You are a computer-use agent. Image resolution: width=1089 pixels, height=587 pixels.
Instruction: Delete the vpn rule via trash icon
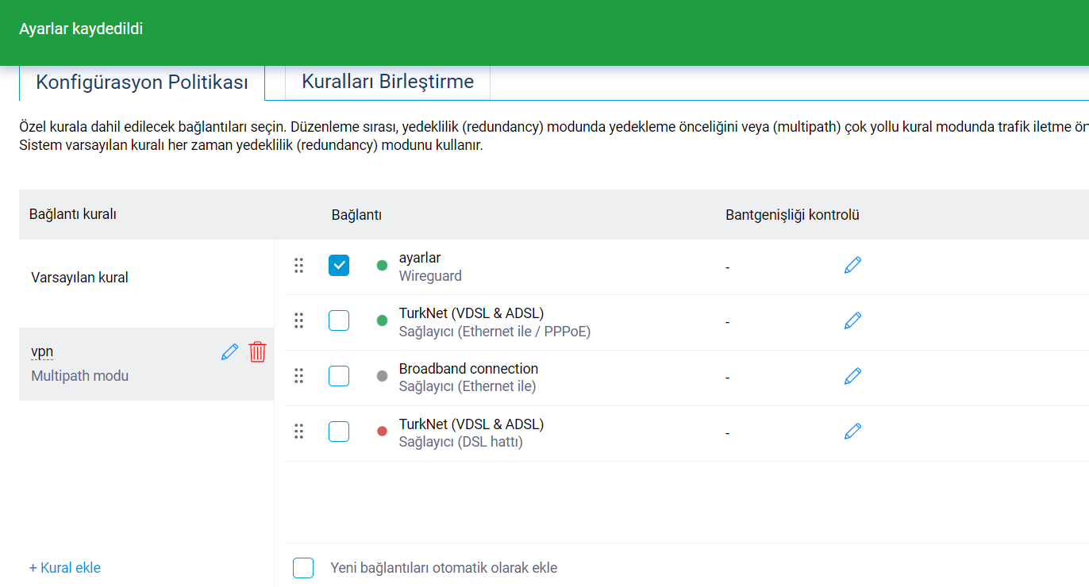click(x=257, y=352)
